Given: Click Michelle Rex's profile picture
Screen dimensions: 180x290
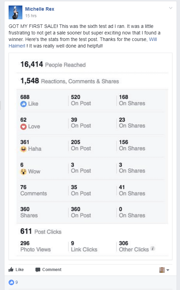Looking at the screenshot, I should point(15,12).
